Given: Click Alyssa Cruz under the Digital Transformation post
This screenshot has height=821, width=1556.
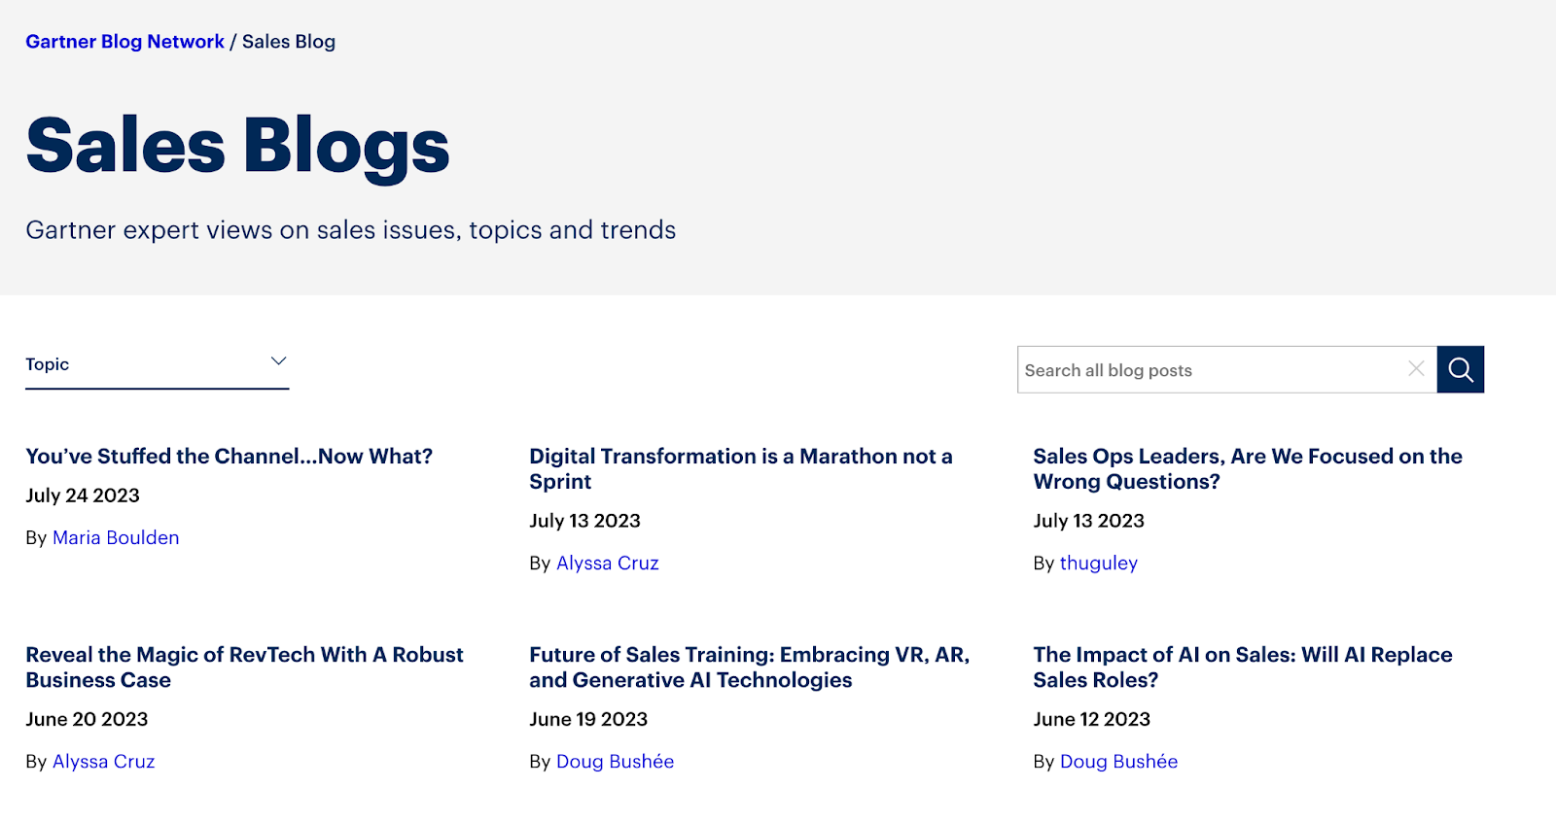Looking at the screenshot, I should [x=607, y=563].
